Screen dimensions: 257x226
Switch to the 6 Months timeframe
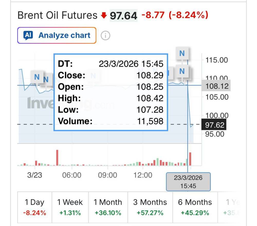coord(195,207)
